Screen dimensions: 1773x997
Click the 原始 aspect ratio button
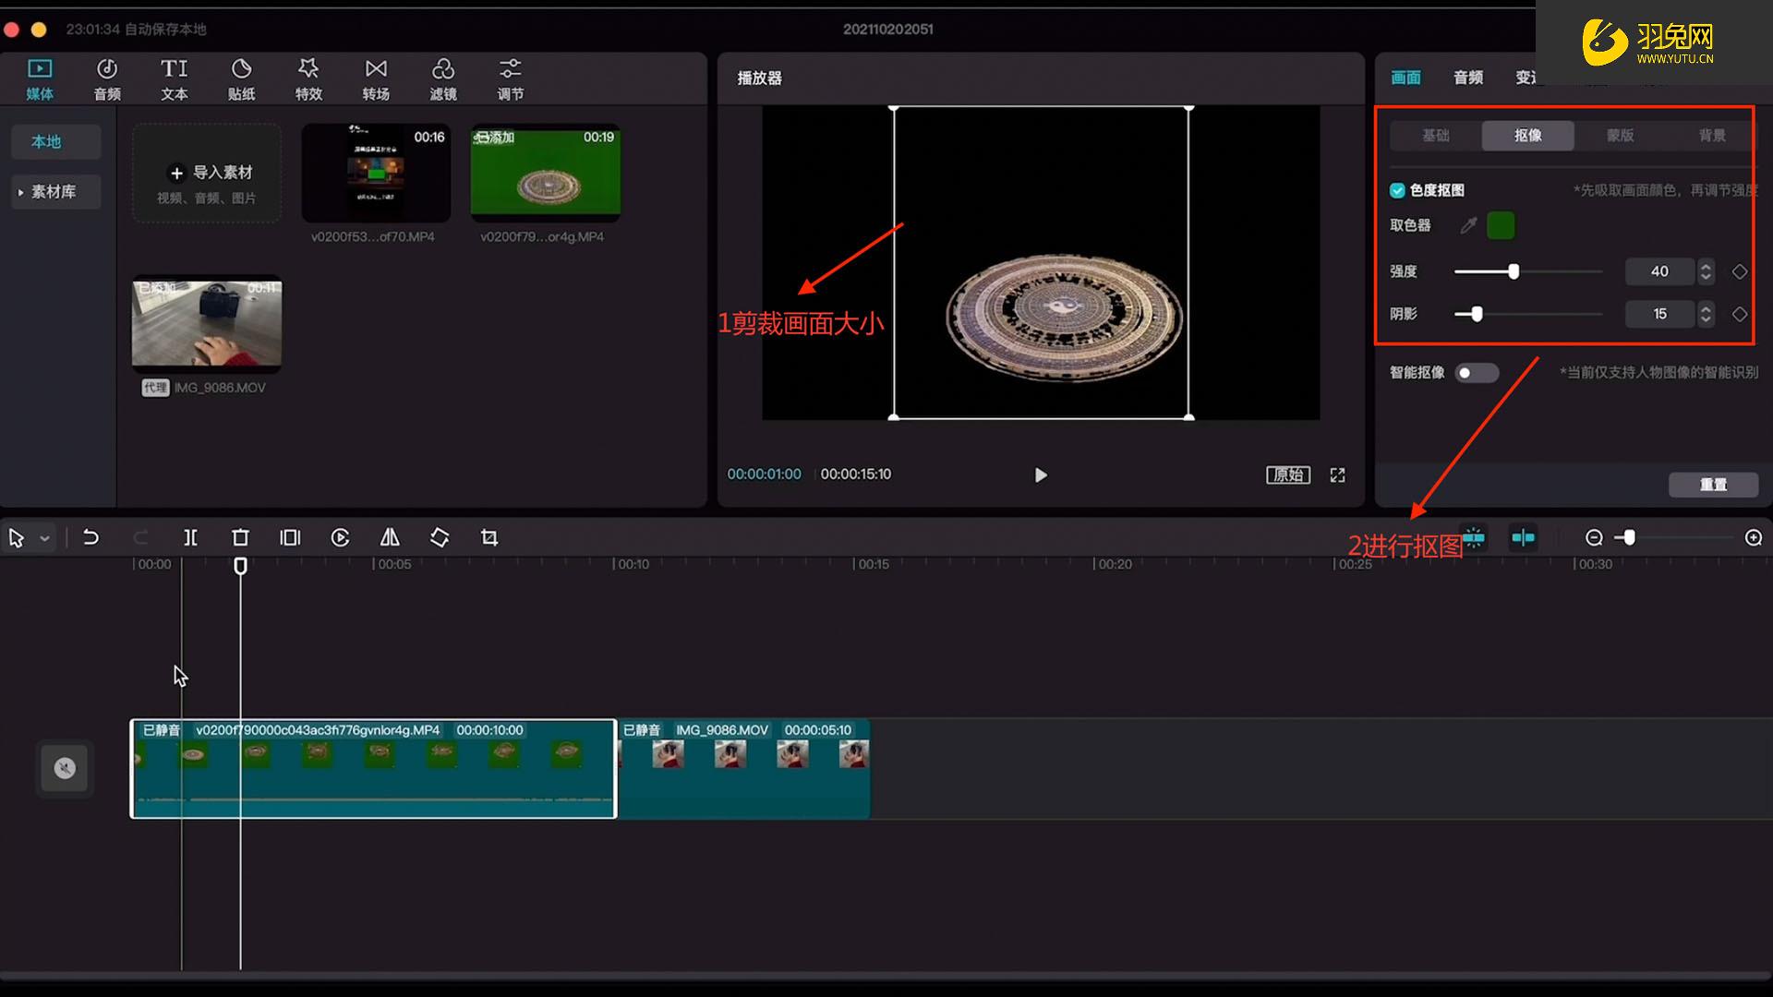(x=1287, y=474)
